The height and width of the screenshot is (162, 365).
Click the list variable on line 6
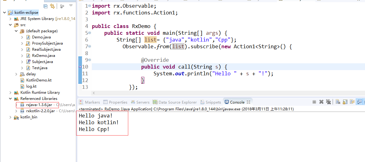point(150,40)
